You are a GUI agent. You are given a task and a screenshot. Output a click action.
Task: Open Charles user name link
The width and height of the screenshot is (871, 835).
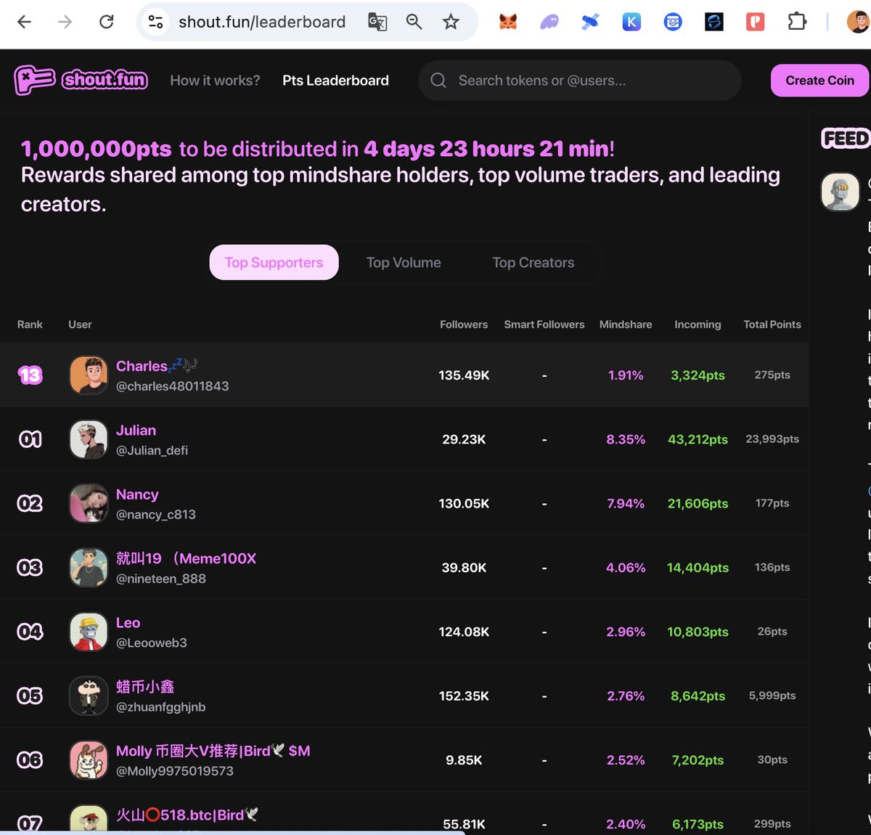(x=157, y=366)
